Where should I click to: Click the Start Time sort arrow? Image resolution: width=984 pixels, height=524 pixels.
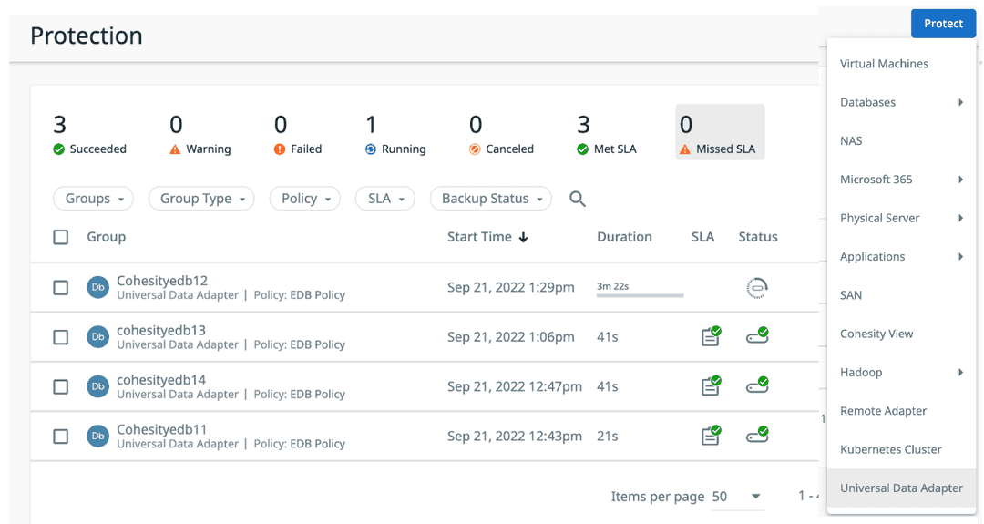point(524,238)
